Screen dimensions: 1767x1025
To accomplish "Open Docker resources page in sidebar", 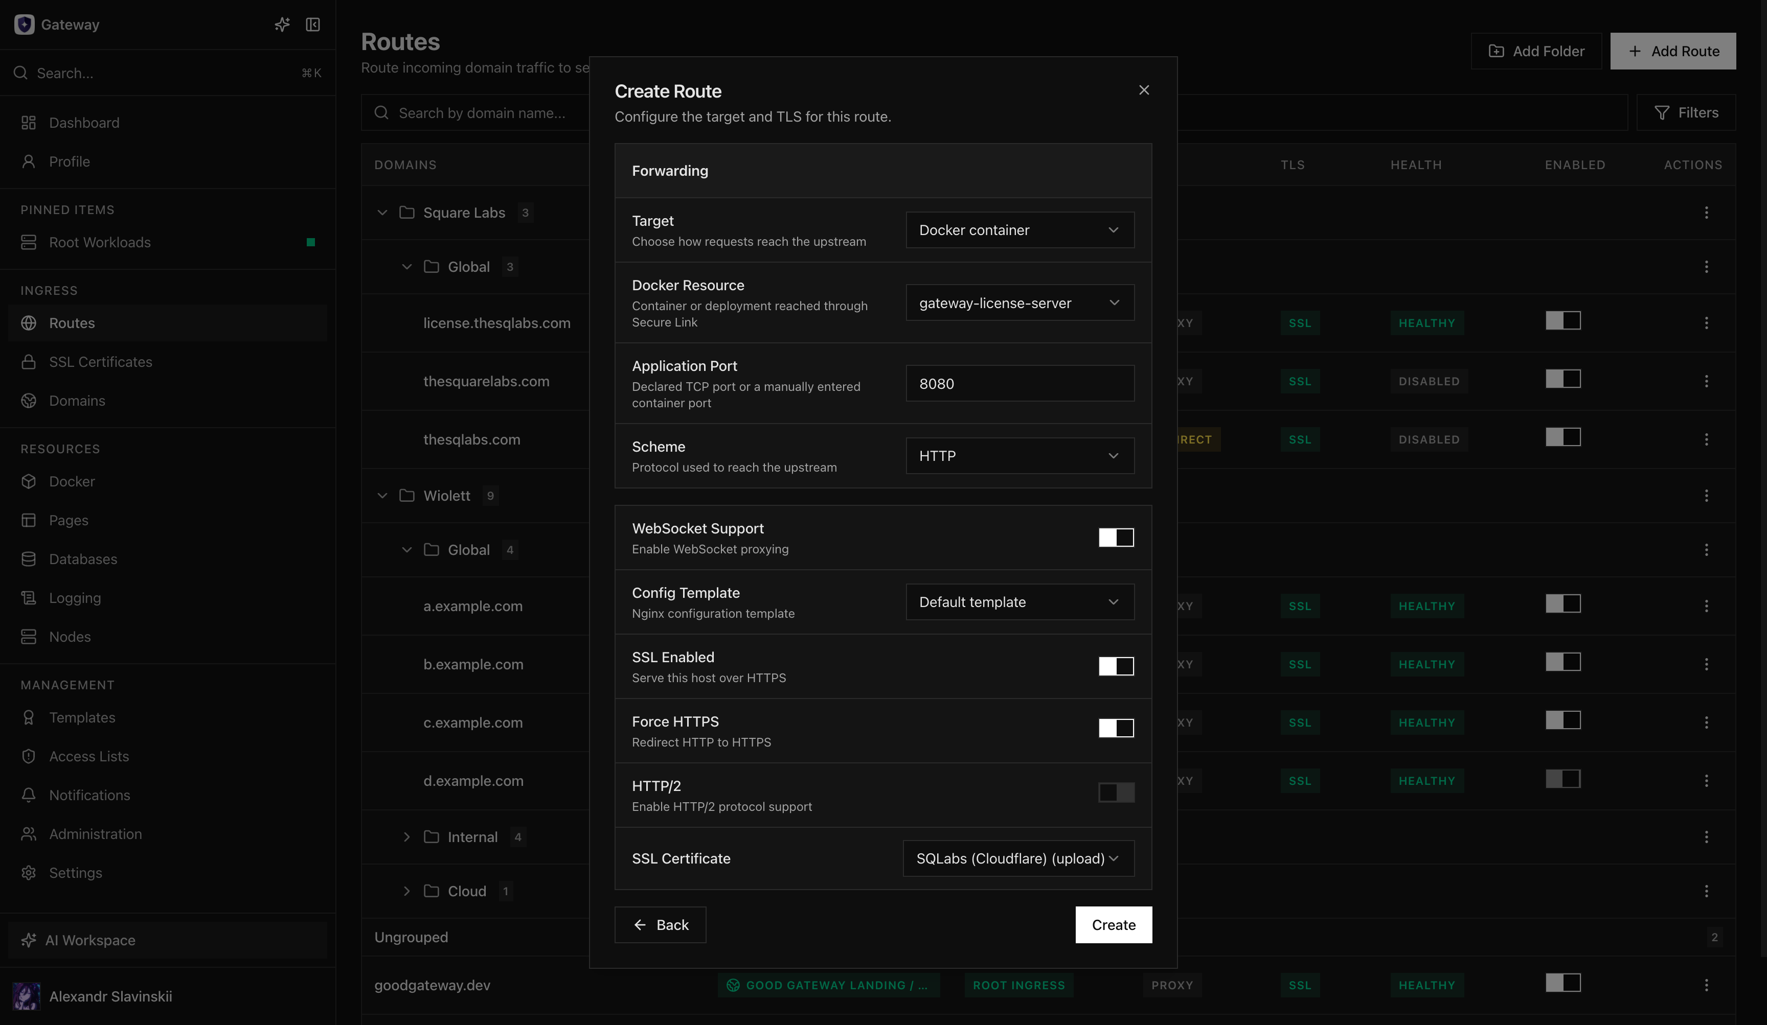I will pos(168,481).
